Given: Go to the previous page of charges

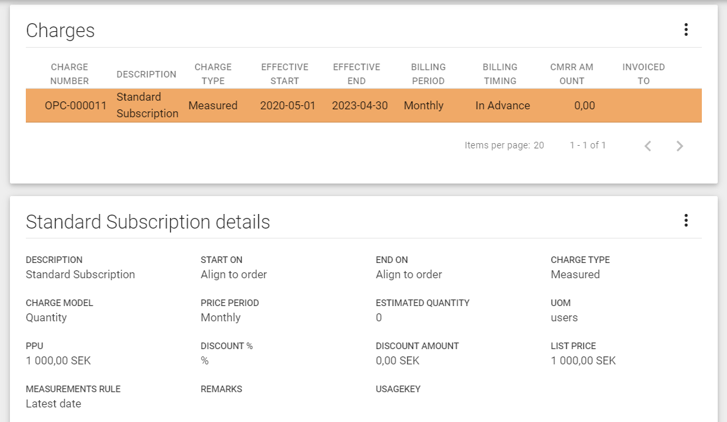Looking at the screenshot, I should coord(648,146).
